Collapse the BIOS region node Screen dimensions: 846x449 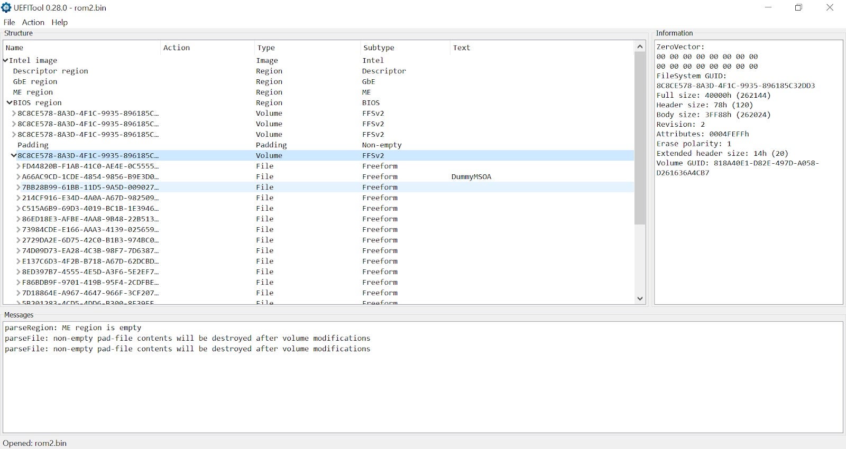tap(10, 103)
